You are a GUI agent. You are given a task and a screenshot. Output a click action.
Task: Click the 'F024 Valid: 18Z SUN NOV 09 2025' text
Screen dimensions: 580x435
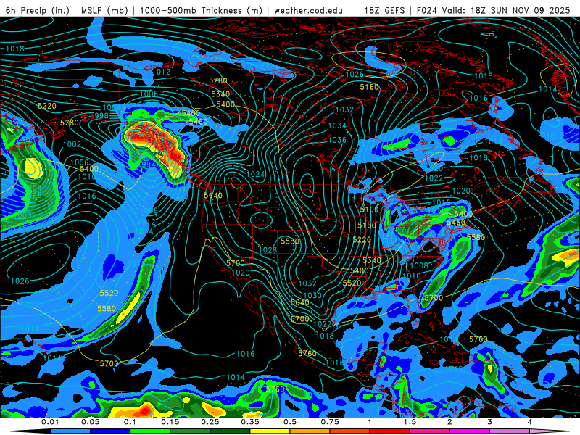[x=493, y=10]
